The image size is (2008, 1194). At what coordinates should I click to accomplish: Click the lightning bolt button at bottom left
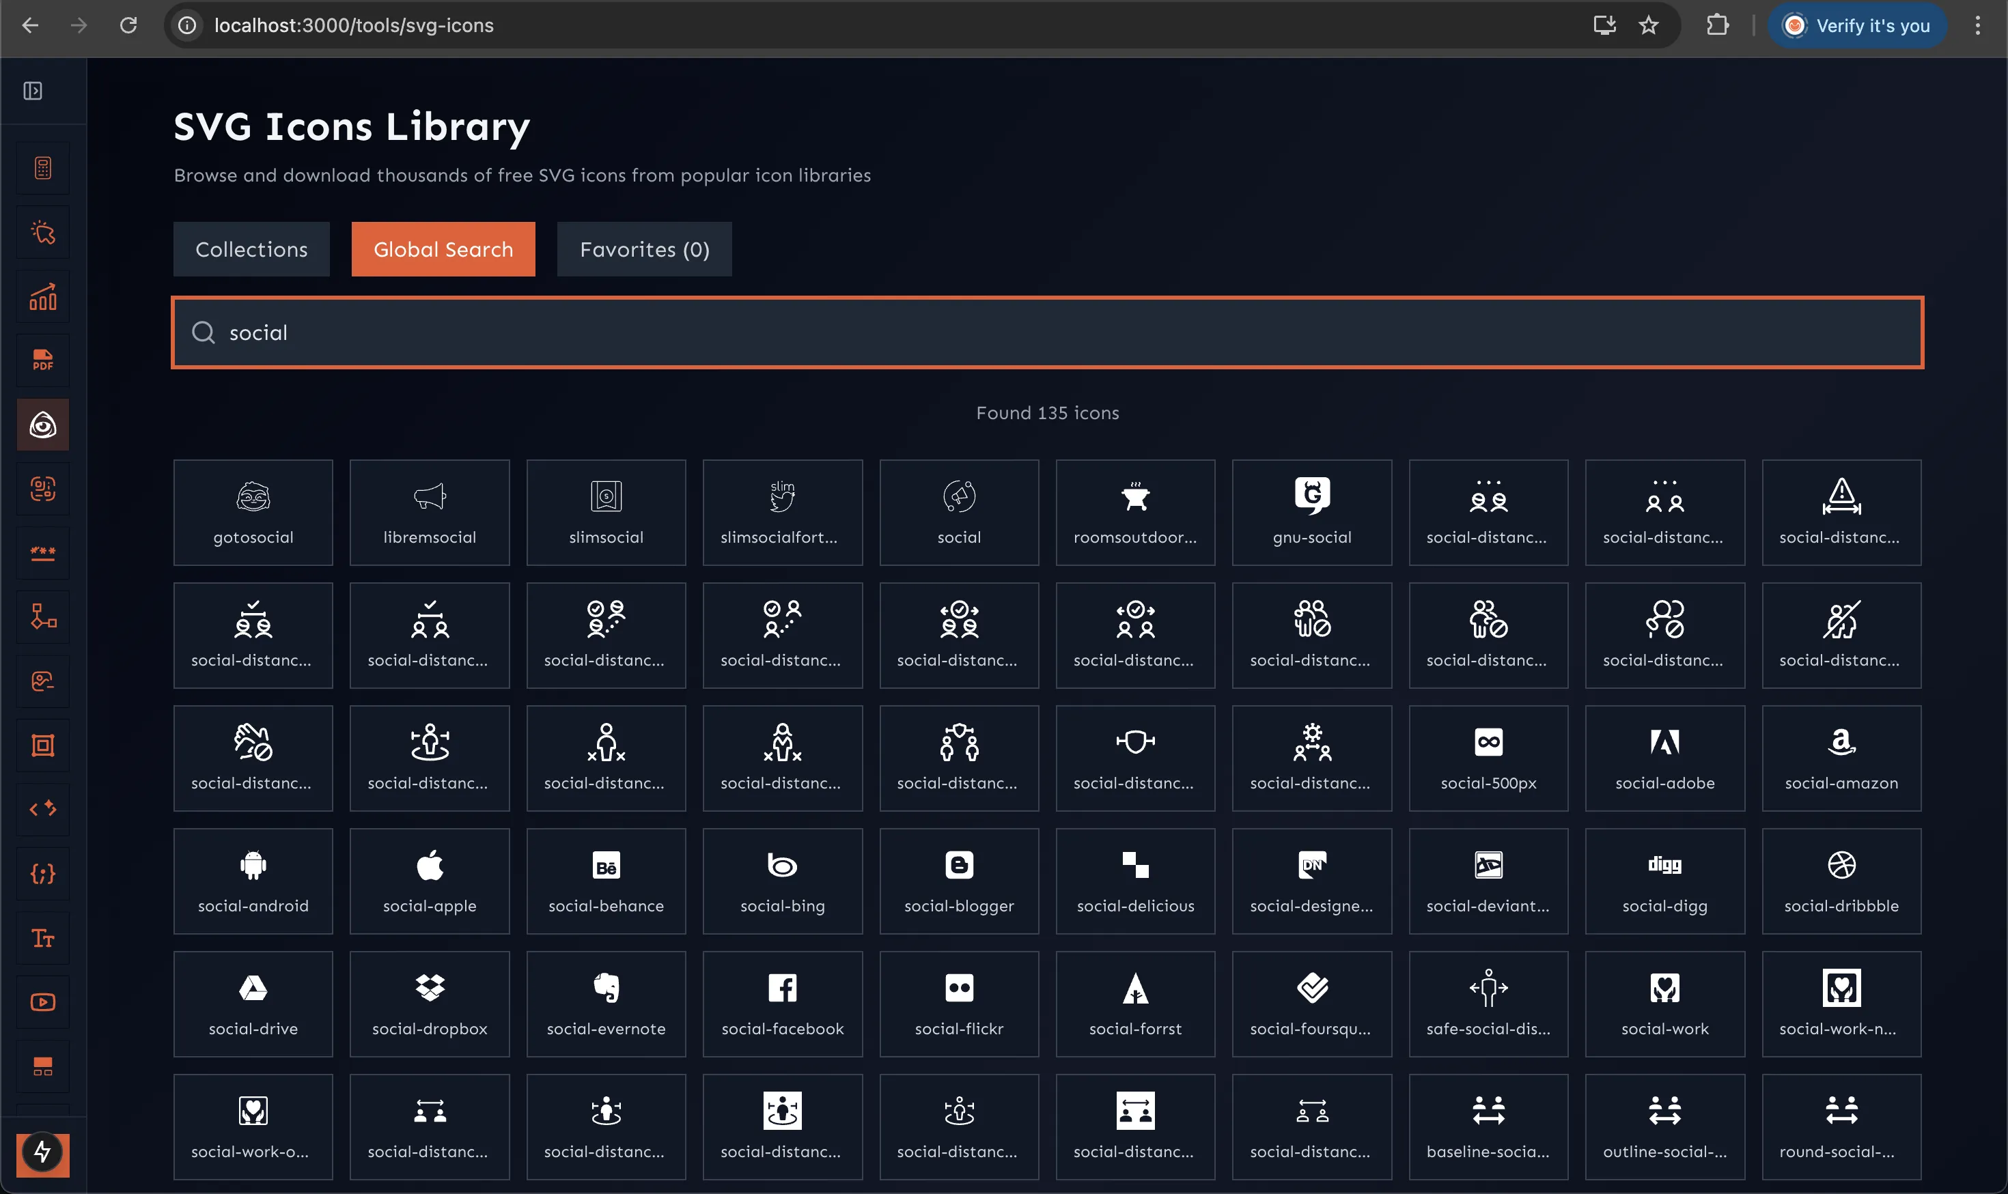(42, 1152)
